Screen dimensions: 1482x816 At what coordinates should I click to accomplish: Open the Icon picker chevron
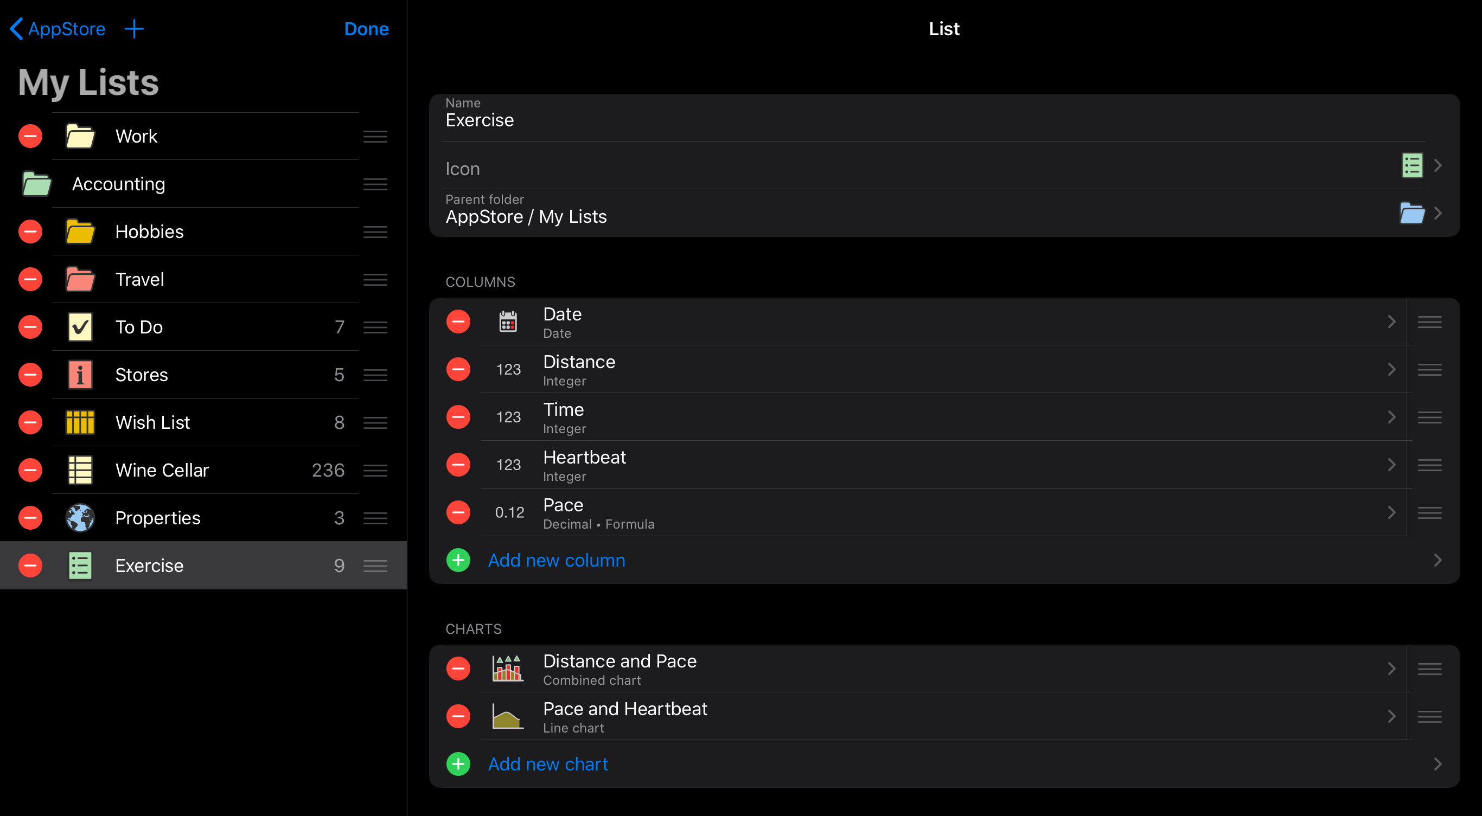[x=1437, y=166]
